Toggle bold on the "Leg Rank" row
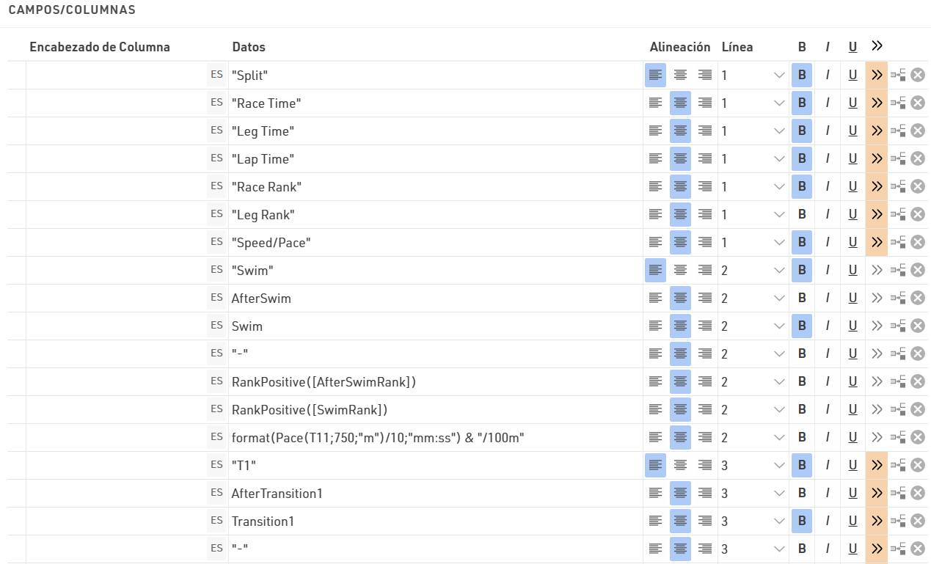The height and width of the screenshot is (564, 931). point(802,214)
